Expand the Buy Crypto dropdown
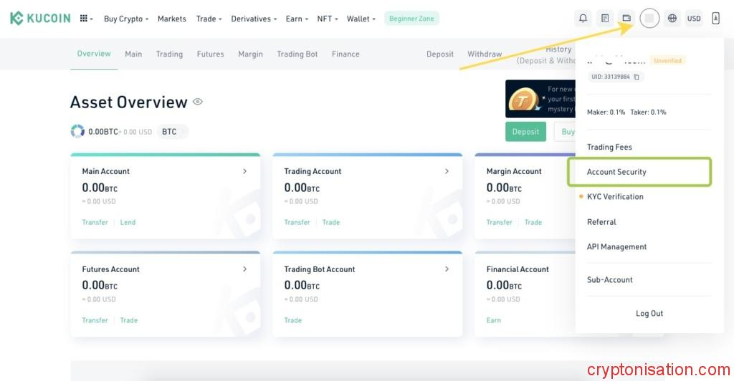Viewport: 734px width, 381px height. pos(126,19)
